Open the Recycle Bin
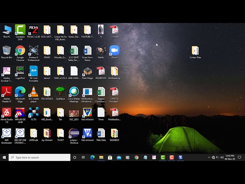The image size is (245, 184). pyautogui.click(x=7, y=51)
